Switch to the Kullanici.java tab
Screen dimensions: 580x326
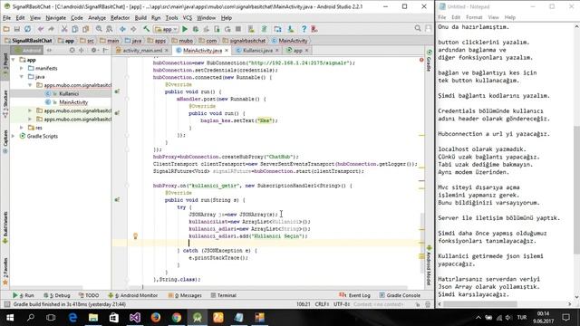pos(257,51)
